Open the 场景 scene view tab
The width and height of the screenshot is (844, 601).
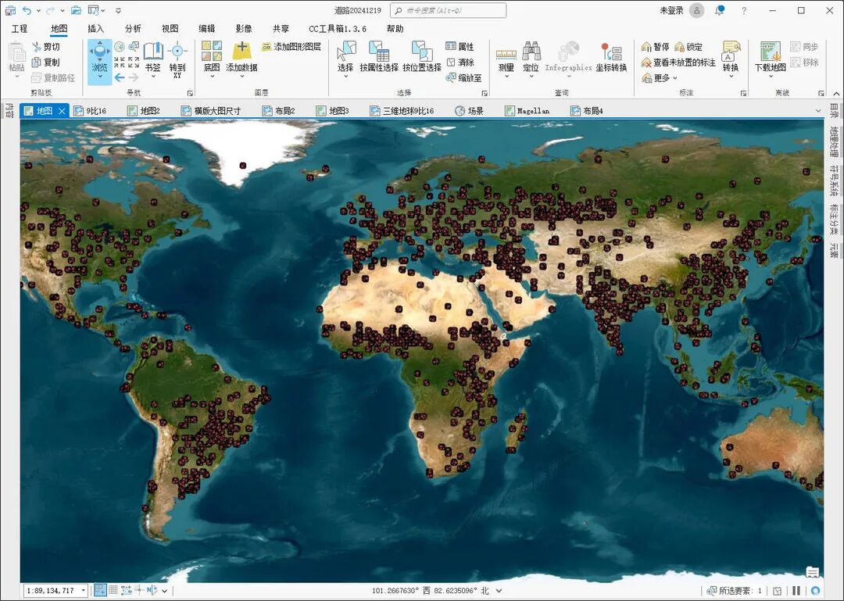pyautogui.click(x=469, y=111)
